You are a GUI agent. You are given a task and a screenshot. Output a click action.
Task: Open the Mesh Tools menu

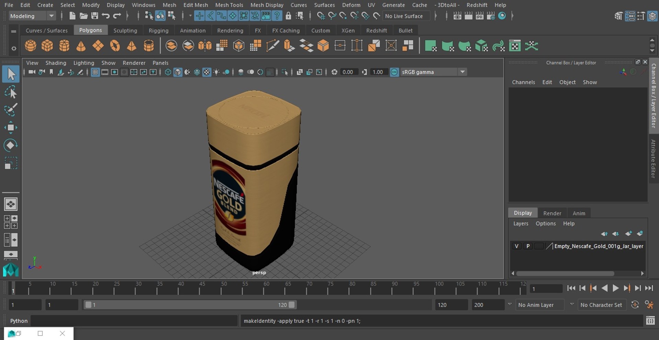pos(229,5)
